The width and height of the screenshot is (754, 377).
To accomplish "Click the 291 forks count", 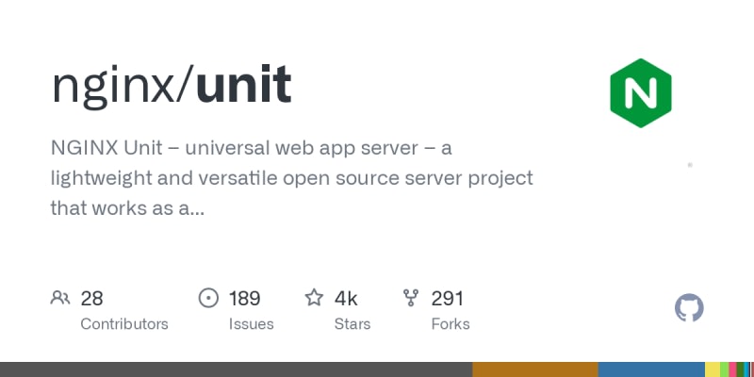I will [448, 299].
